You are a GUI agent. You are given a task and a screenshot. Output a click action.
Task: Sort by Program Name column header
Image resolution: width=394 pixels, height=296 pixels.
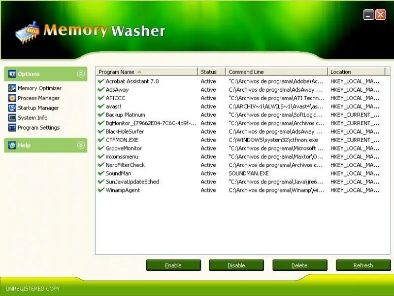147,72
